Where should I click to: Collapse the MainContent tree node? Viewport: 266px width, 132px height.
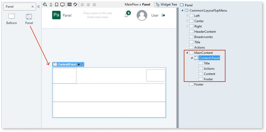187,53
